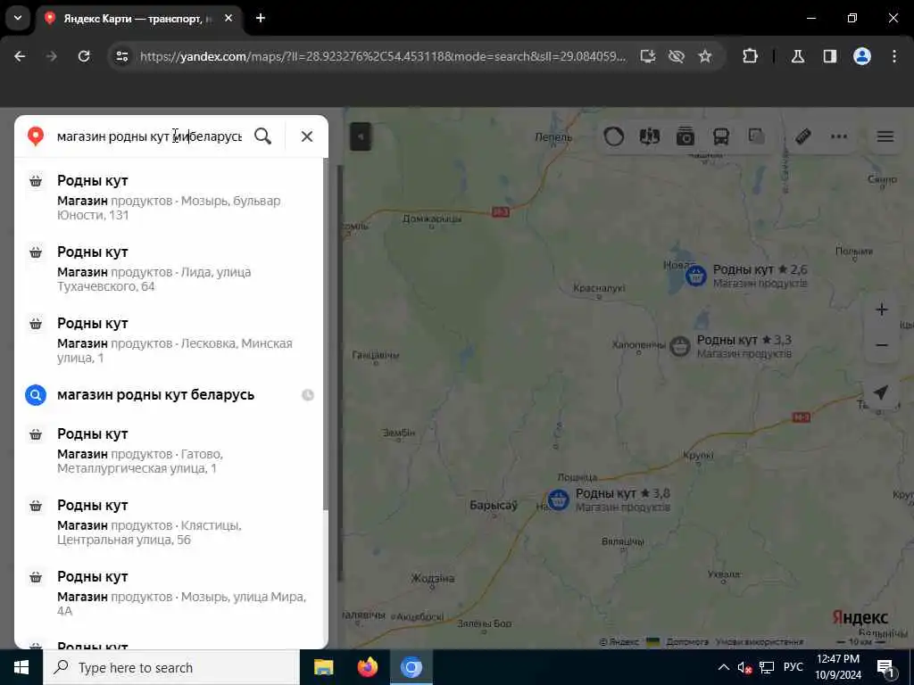Bookmark this page with star icon
This screenshot has width=914, height=685.
click(705, 56)
